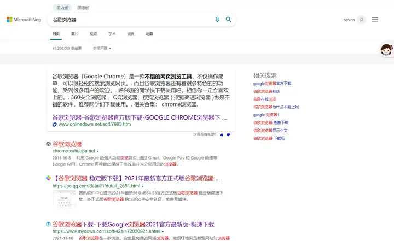Click related search 谷歌浏览器 免费下载

tap(271, 122)
